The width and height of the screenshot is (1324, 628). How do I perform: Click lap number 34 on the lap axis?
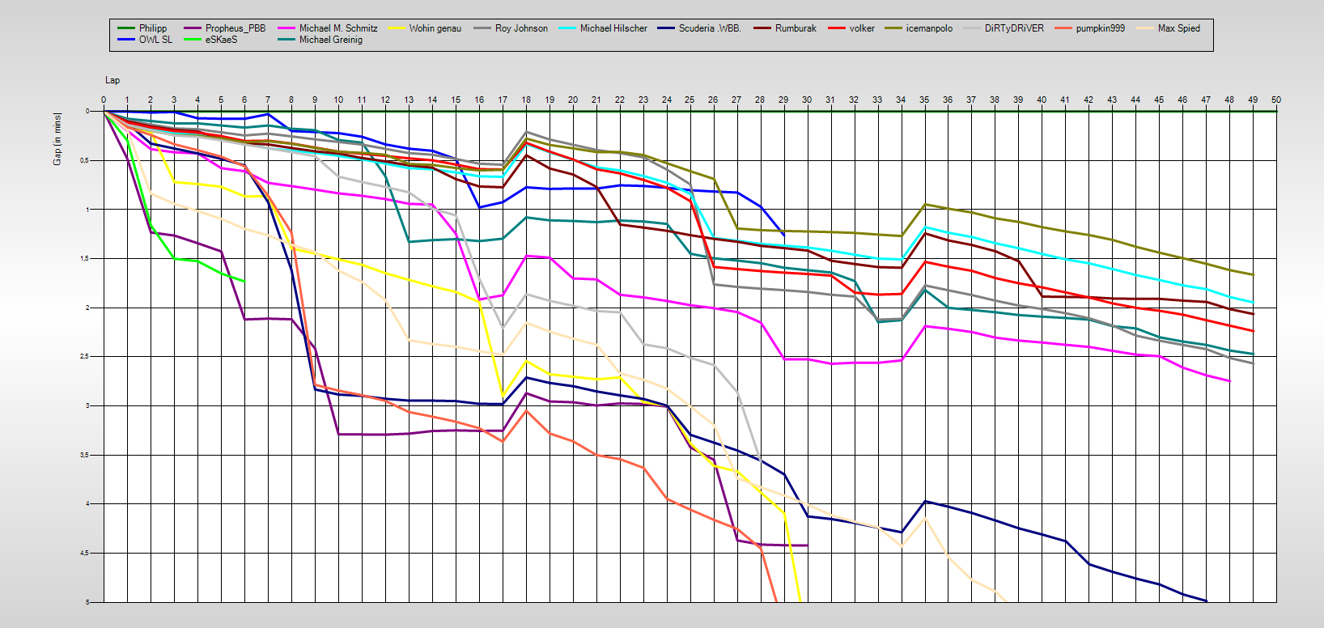(901, 100)
